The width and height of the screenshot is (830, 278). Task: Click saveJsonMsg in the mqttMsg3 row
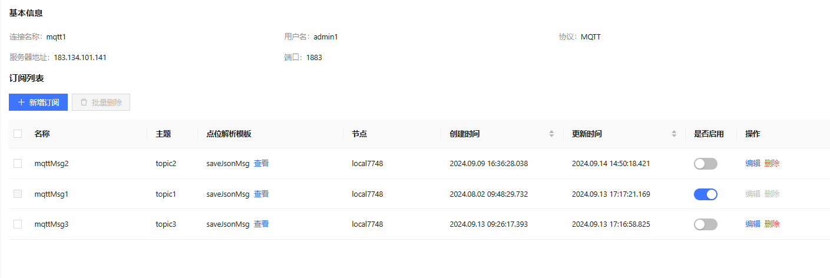pyautogui.click(x=228, y=224)
